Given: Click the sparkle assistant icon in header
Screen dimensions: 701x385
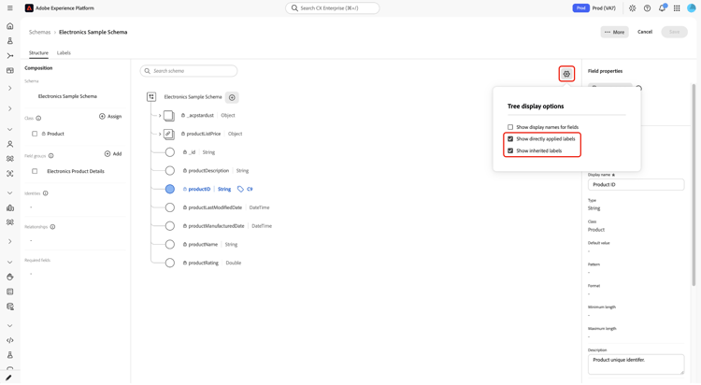Looking at the screenshot, I should [x=632, y=8].
